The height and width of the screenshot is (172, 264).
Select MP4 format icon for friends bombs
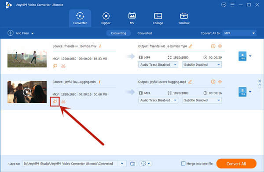(x=242, y=56)
